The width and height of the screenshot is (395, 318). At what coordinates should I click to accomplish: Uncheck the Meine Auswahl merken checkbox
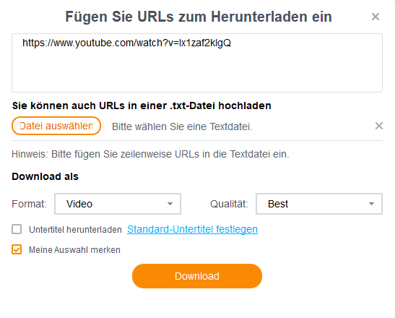coord(17,249)
